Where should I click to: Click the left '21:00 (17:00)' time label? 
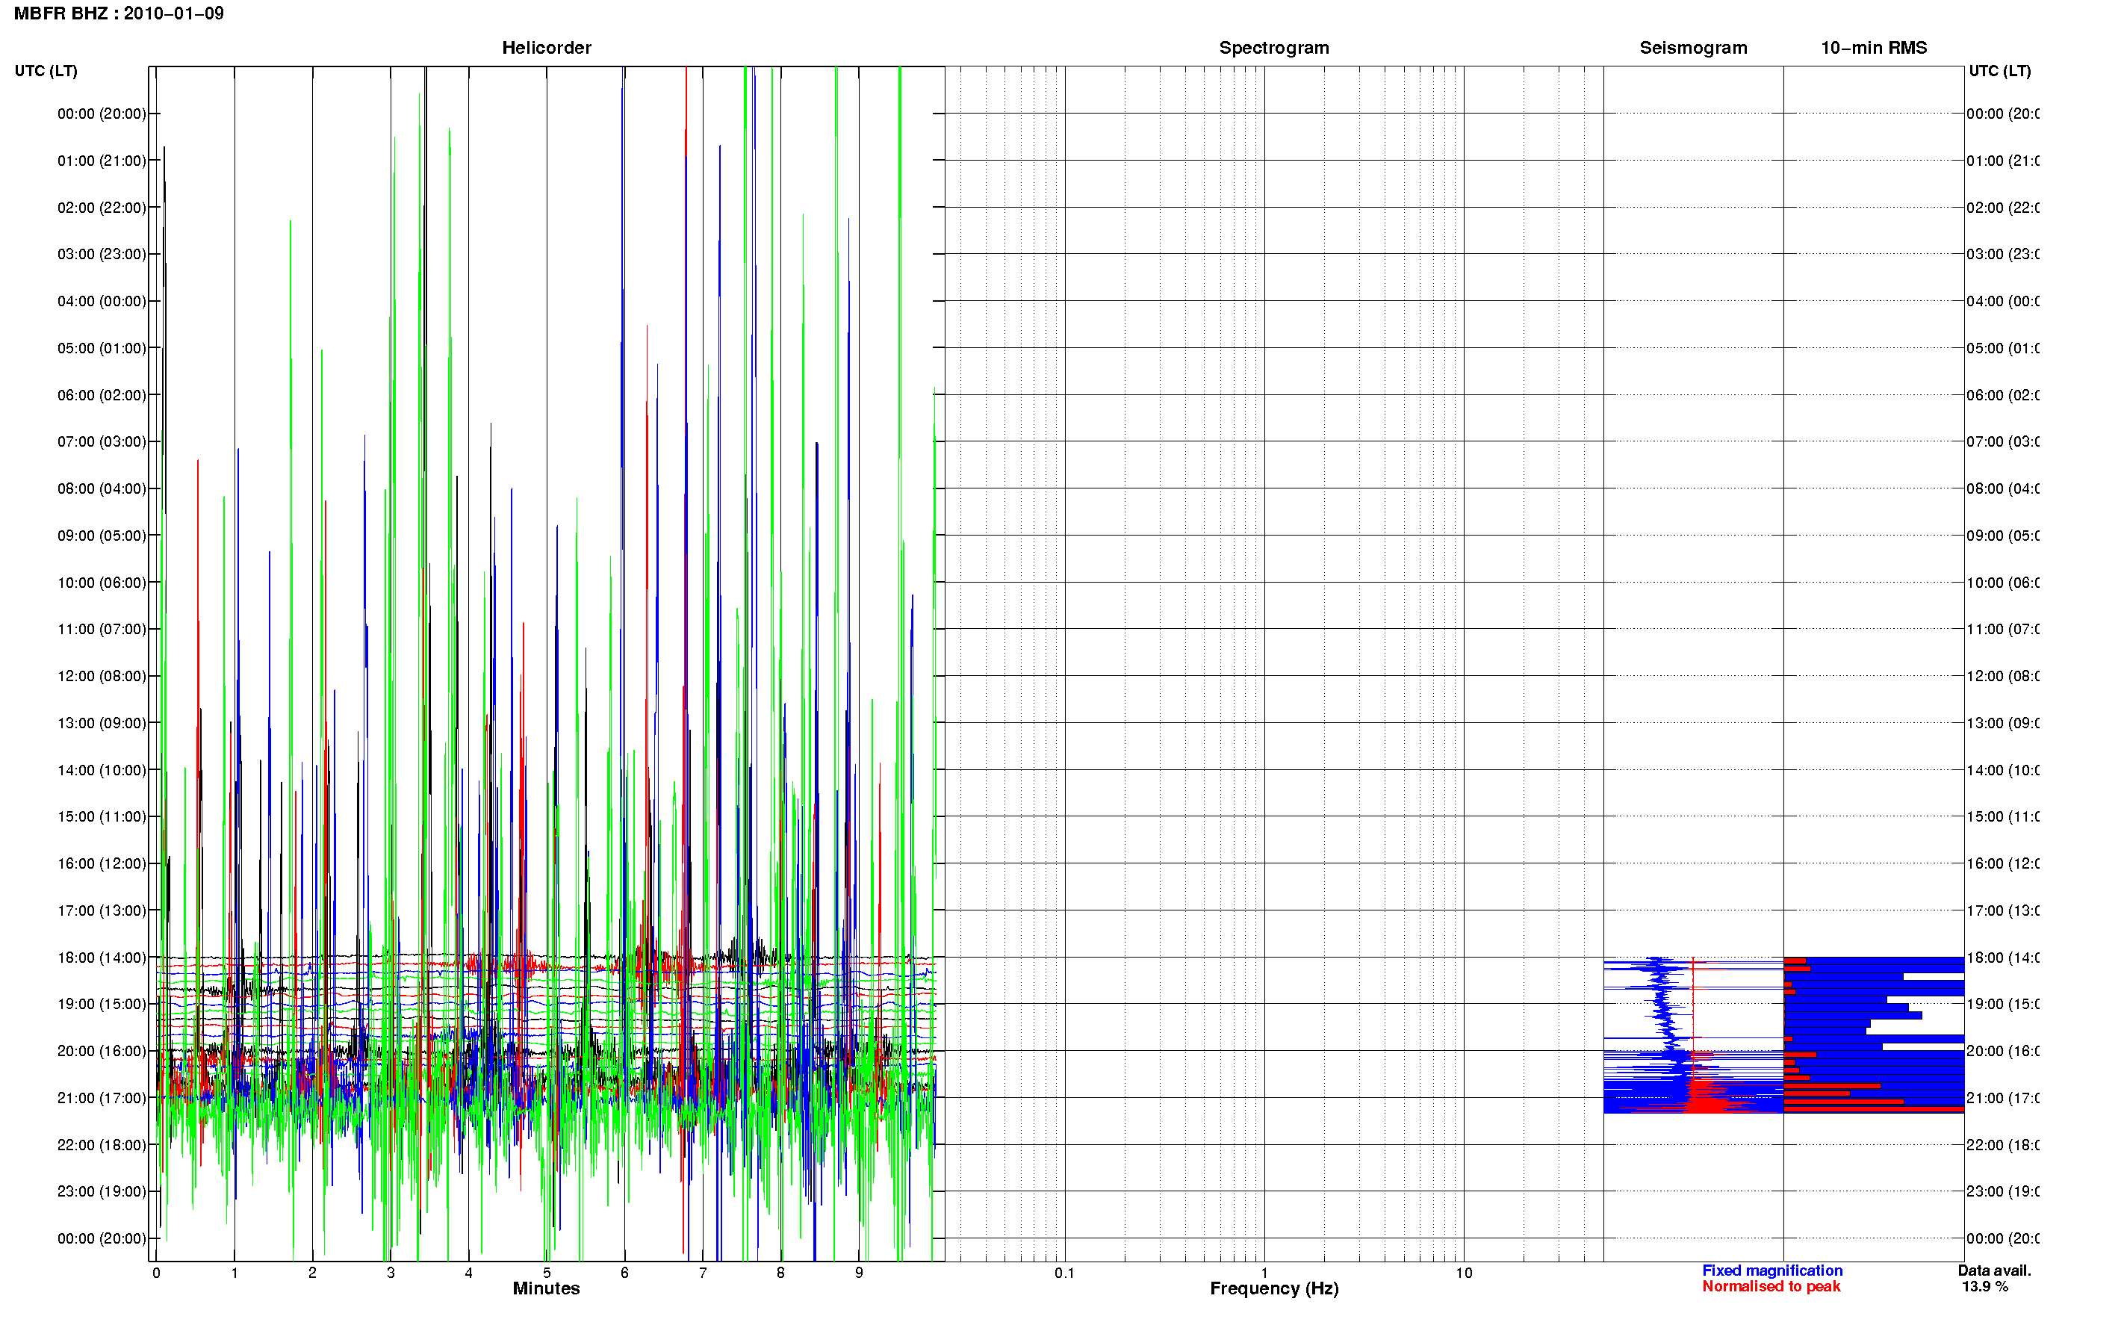tap(102, 1098)
